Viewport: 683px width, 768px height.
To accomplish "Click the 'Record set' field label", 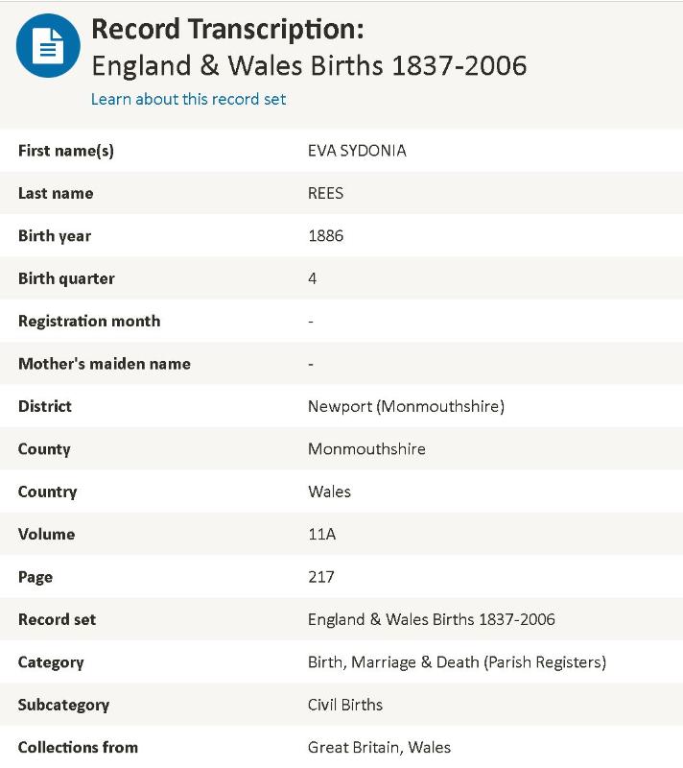I will [x=57, y=619].
